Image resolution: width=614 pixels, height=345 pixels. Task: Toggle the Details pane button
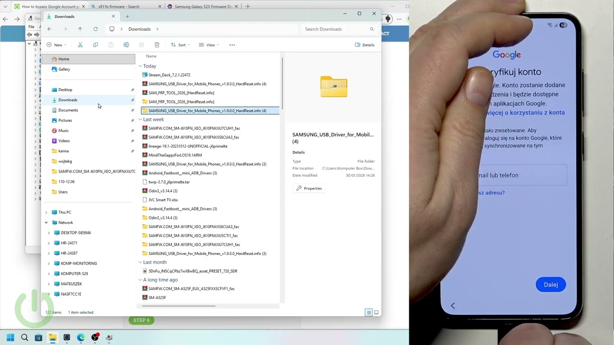click(x=365, y=45)
